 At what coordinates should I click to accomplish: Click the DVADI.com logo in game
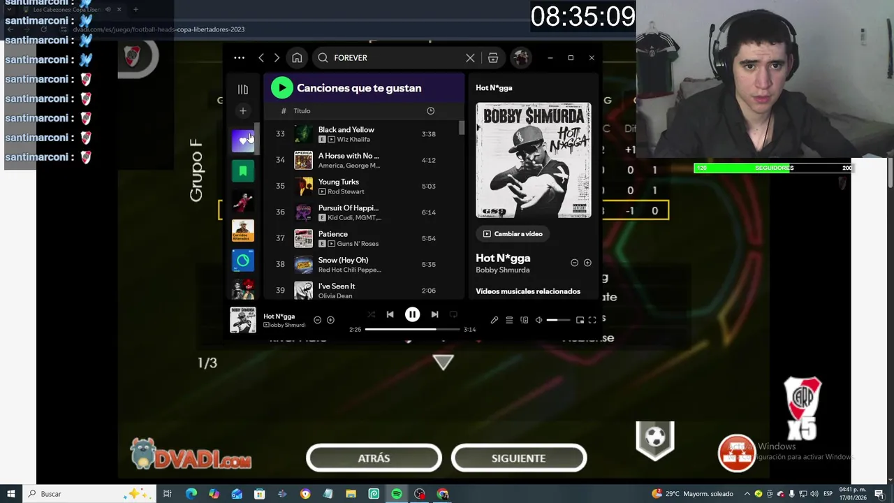pos(191,454)
